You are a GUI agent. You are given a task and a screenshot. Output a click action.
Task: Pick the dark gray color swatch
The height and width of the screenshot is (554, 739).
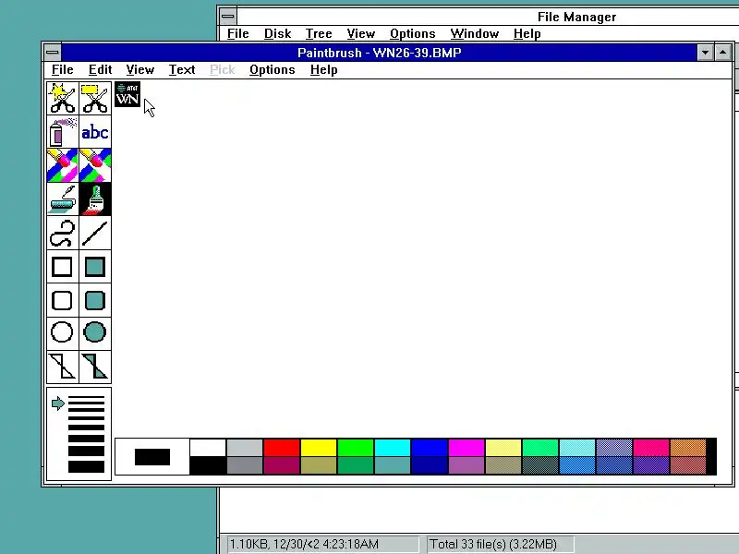pos(245,466)
